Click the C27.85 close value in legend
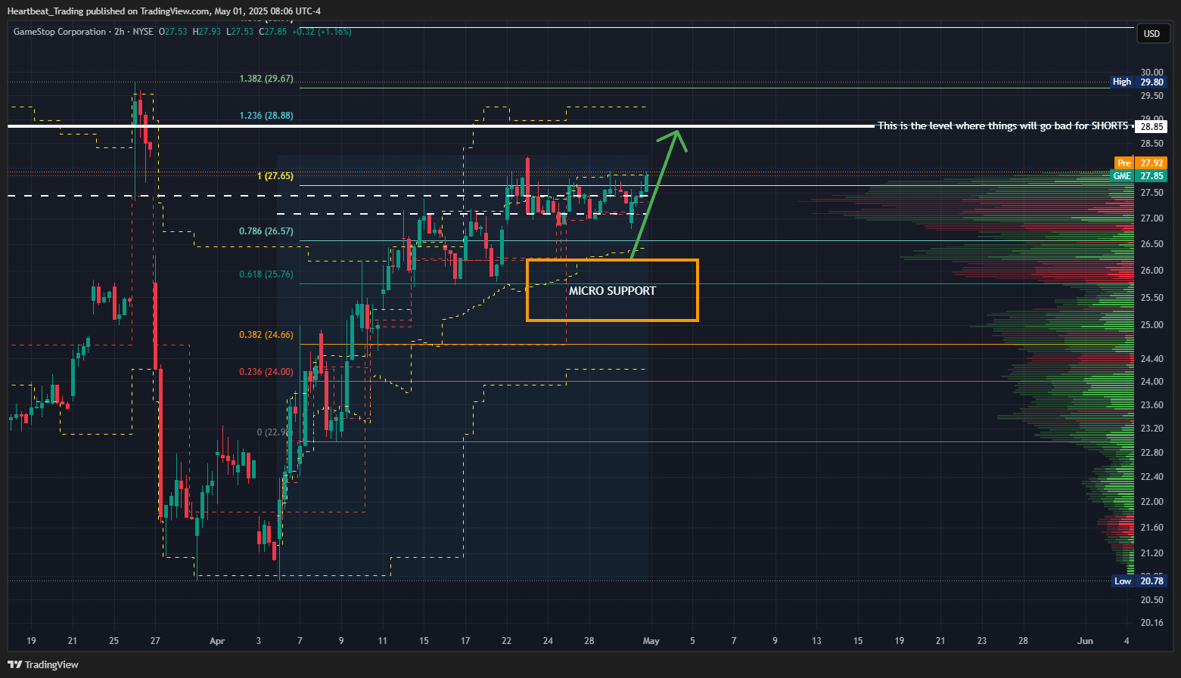The width and height of the screenshot is (1181, 678). pos(273,32)
